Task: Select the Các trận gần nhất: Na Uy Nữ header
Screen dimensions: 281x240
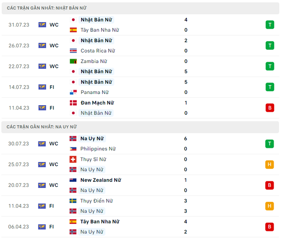Action: tap(140, 127)
